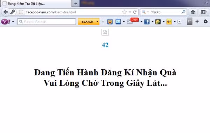The image size is (210, 133).
Task: Click the toolbar separator grip handle
Action: [103, 22]
